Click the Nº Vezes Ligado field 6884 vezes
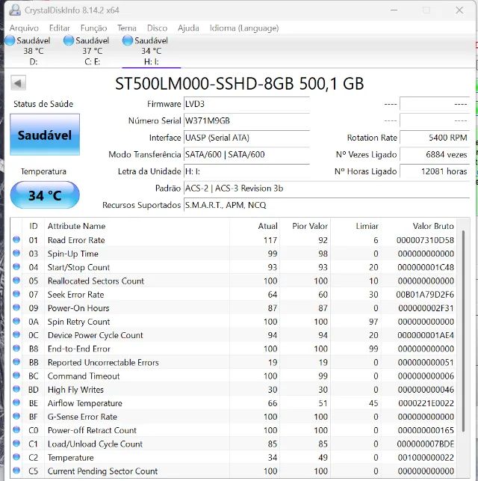Screen dimensions: 478x481 [x=435, y=155]
